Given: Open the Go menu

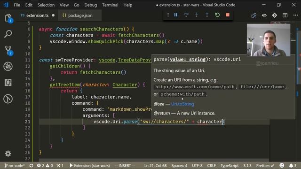Looking at the screenshot, I should 76,5.
